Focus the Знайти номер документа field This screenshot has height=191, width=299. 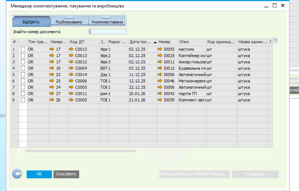(107, 32)
